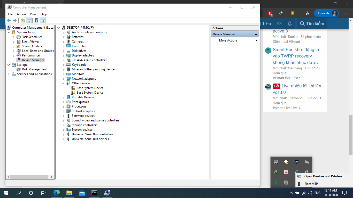The width and height of the screenshot is (353, 198).
Task: Toggle Show/Hide Action Pane toolbar button
Action: pos(43,21)
